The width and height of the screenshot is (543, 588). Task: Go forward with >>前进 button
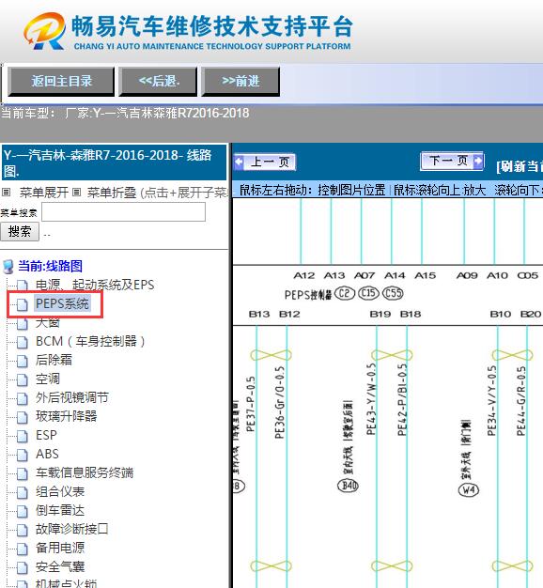pos(240,82)
